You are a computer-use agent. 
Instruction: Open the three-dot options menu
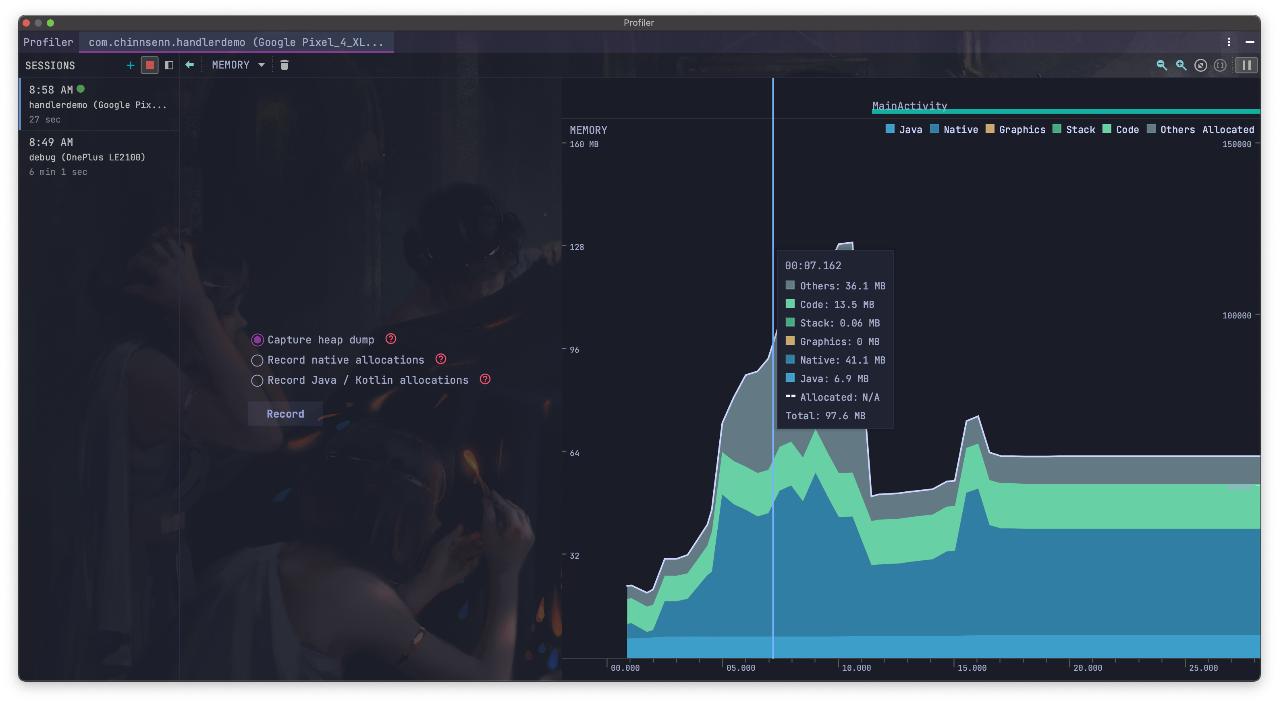point(1229,42)
